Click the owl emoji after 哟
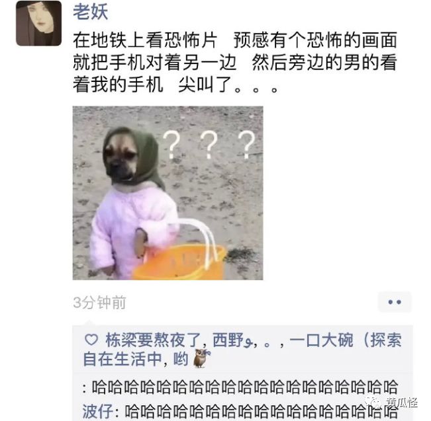This screenshot has height=421, width=431. pos(201,358)
